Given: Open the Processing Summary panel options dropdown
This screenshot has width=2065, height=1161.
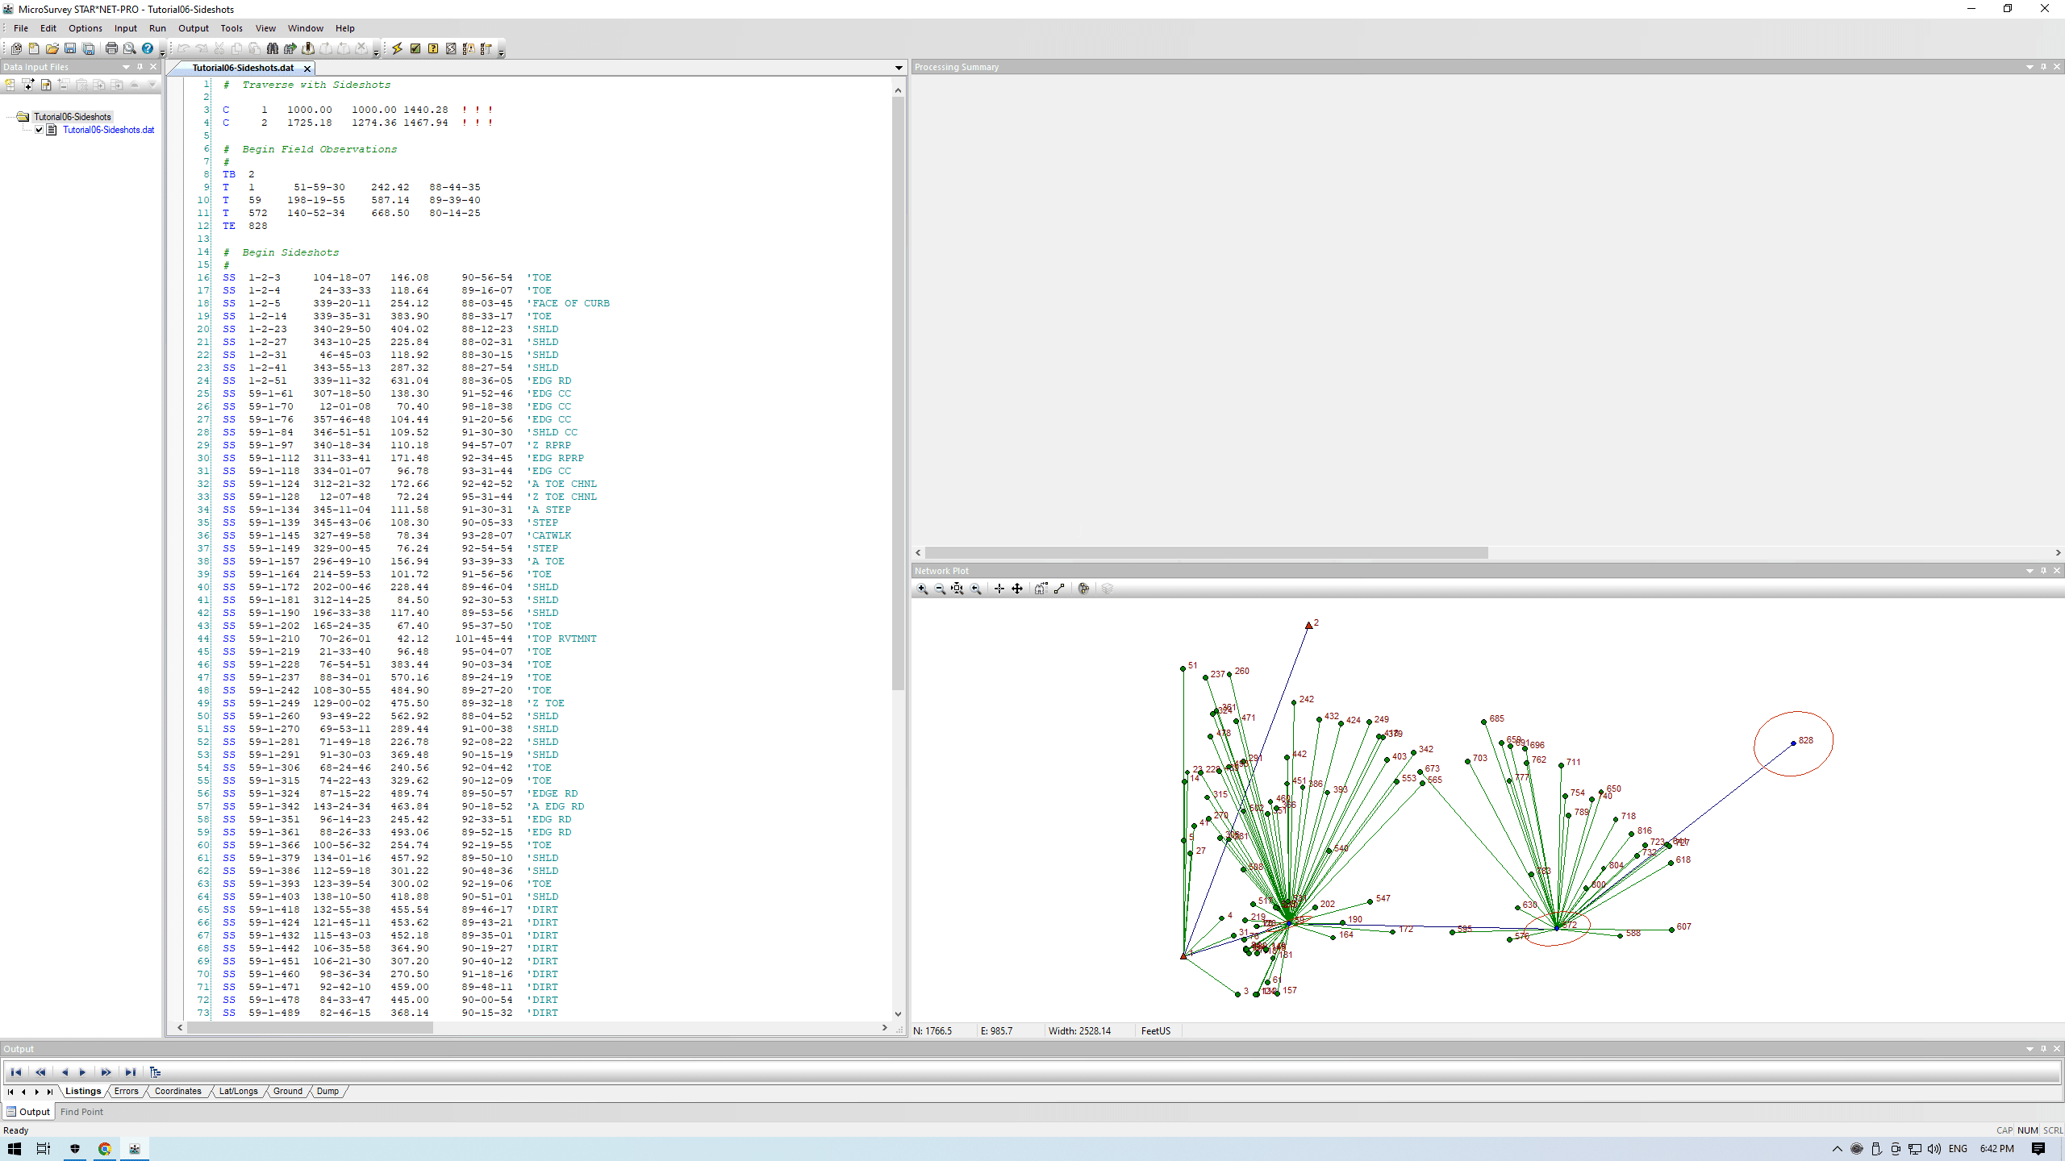Looking at the screenshot, I should point(2030,67).
